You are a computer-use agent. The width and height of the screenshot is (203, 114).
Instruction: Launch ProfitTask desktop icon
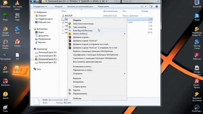(x=197, y=108)
